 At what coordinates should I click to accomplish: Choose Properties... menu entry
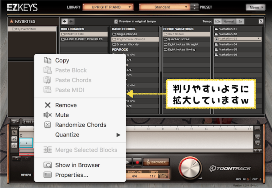click(72, 175)
